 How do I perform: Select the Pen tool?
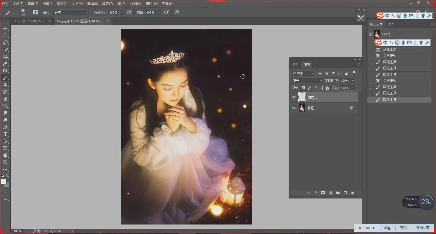tap(5, 127)
